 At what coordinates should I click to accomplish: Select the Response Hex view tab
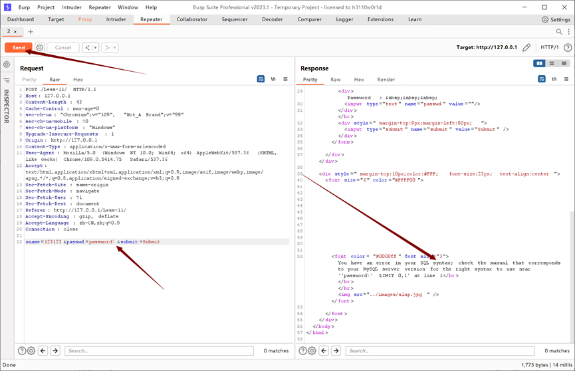(x=359, y=80)
